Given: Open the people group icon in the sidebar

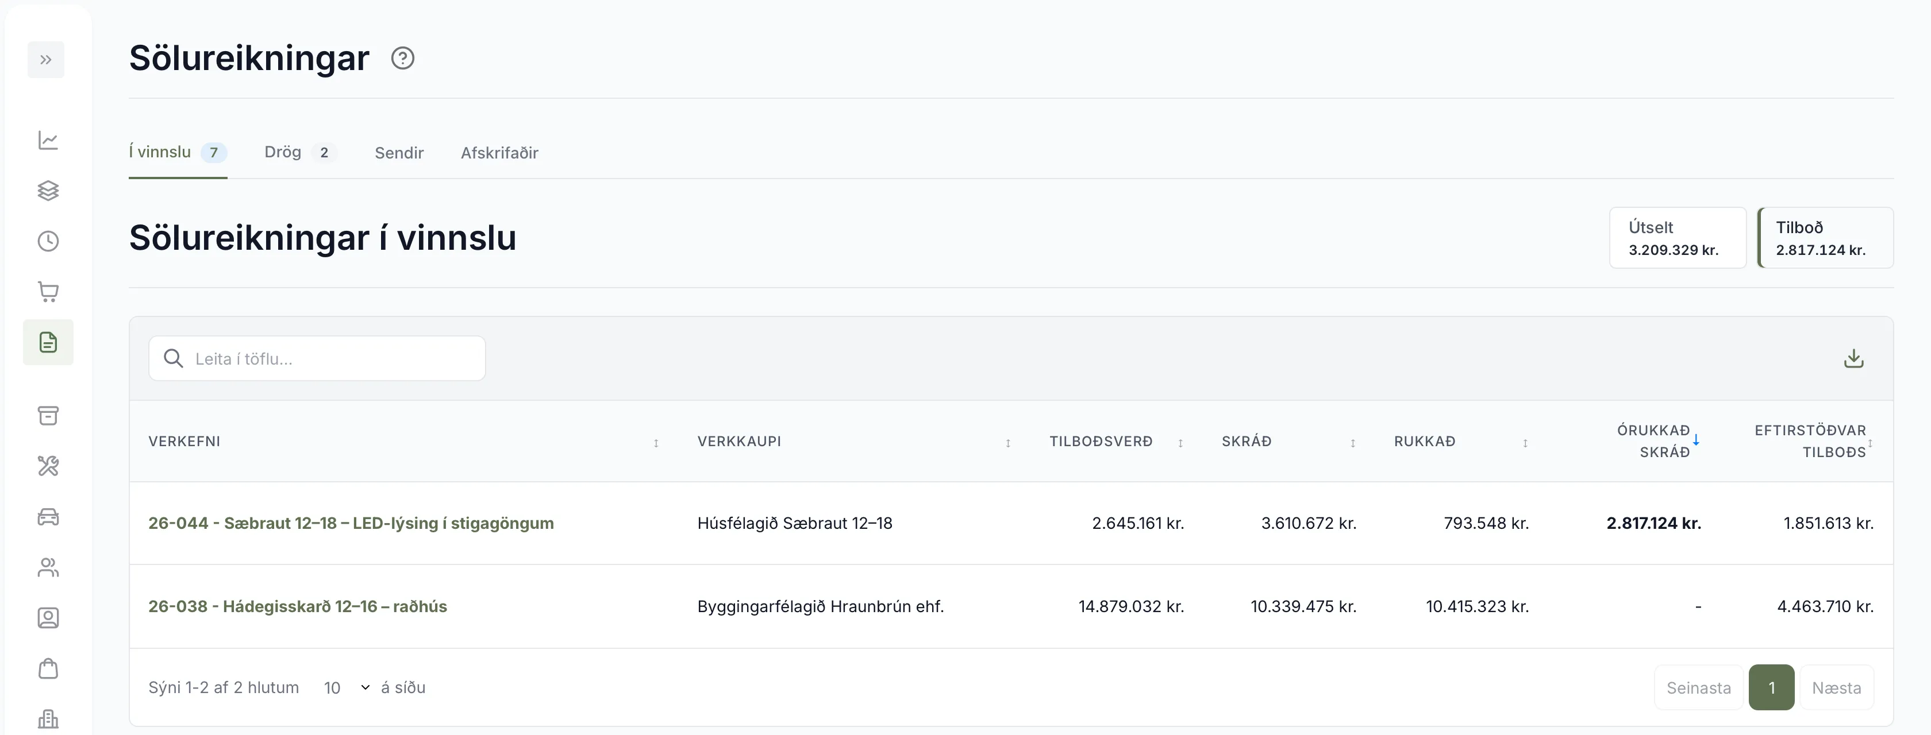Looking at the screenshot, I should [48, 567].
